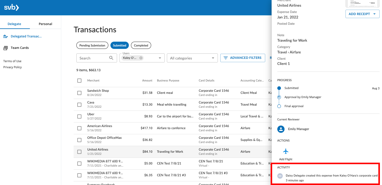The width and height of the screenshot is (382, 185).
Task: Check the Cava transaction checkbox
Action: pyautogui.click(x=79, y=105)
